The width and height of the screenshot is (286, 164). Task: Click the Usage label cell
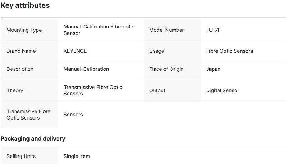pos(157,51)
